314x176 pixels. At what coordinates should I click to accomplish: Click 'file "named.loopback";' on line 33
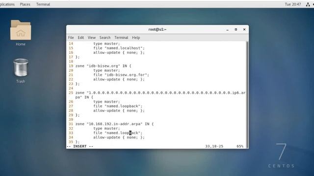tap(118, 133)
